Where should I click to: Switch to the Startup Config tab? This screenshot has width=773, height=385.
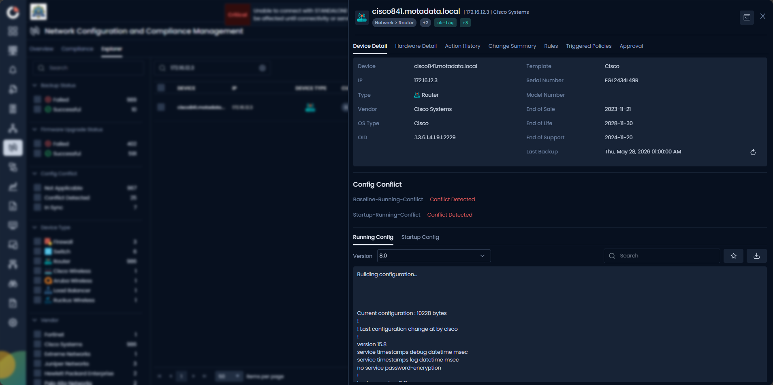point(420,237)
